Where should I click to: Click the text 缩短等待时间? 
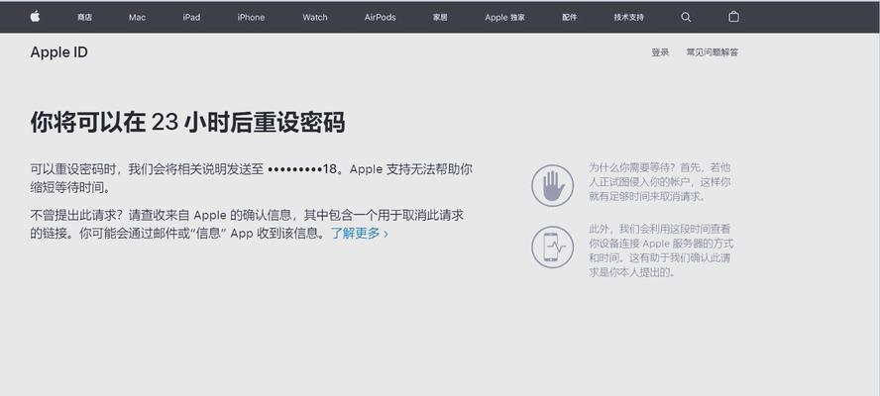69,187
